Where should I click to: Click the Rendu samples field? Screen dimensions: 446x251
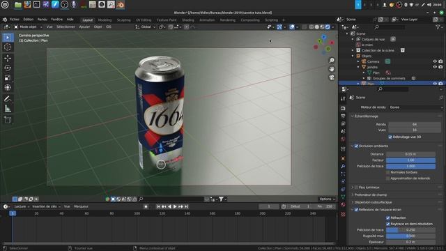coord(415,124)
